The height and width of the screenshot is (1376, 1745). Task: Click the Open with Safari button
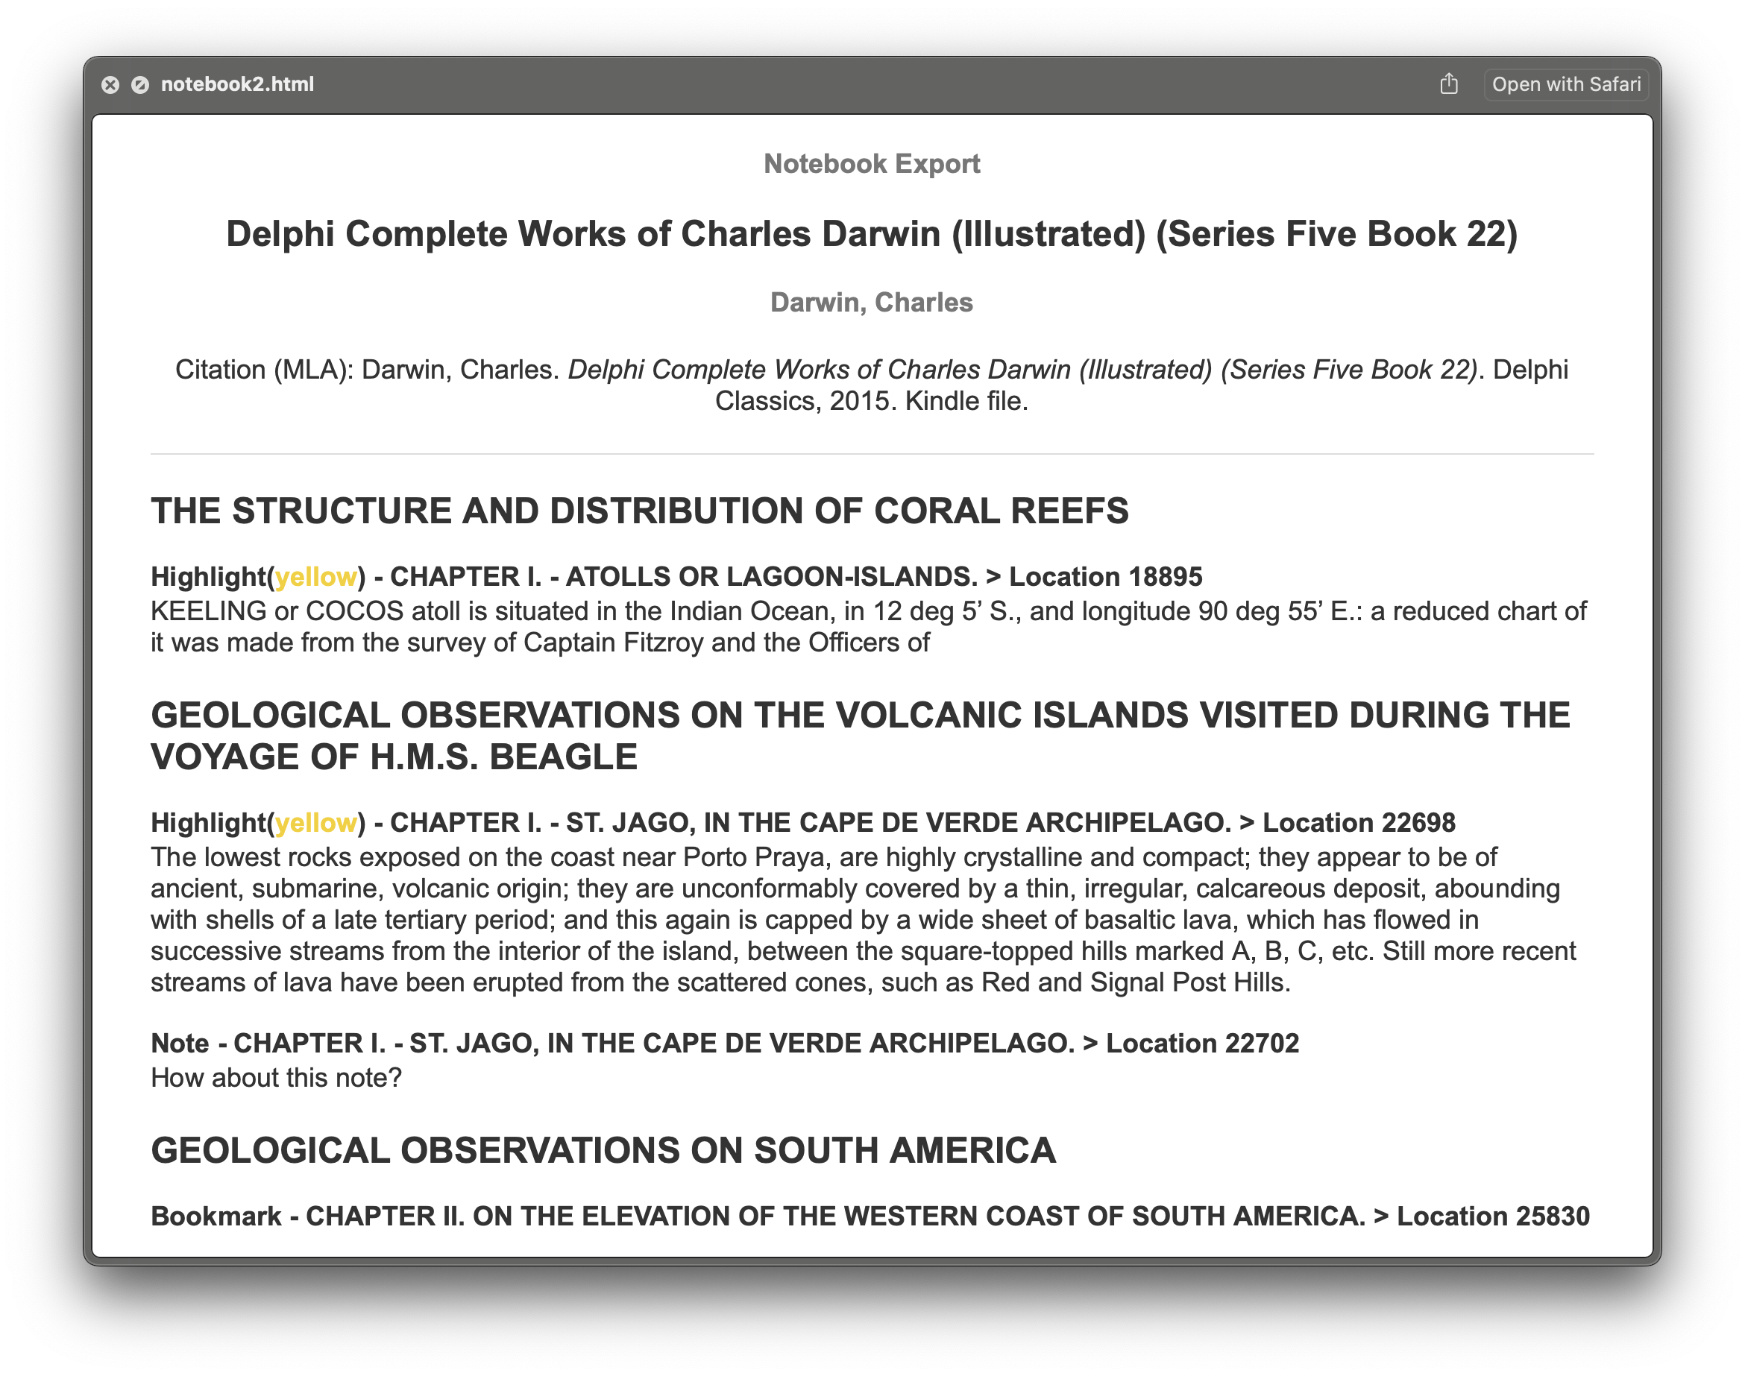[x=1565, y=84]
